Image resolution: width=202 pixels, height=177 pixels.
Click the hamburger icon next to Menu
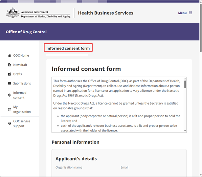pyautogui.click(x=190, y=13)
